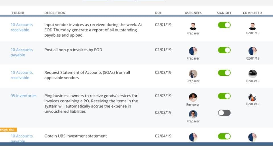Click the completed-by avatar on the SOA request row
Screen dimensions: 273x153
253,74
